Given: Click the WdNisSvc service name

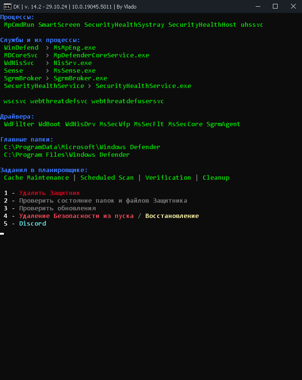Looking at the screenshot, I should click(x=19, y=63).
